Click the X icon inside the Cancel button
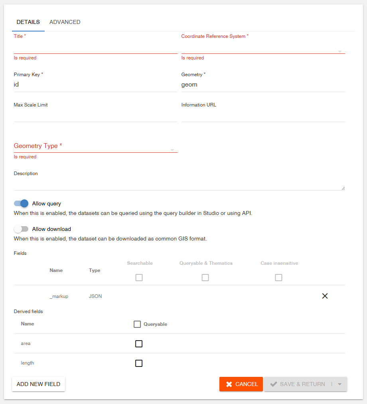Image resolution: width=367 pixels, height=404 pixels. pyautogui.click(x=229, y=384)
